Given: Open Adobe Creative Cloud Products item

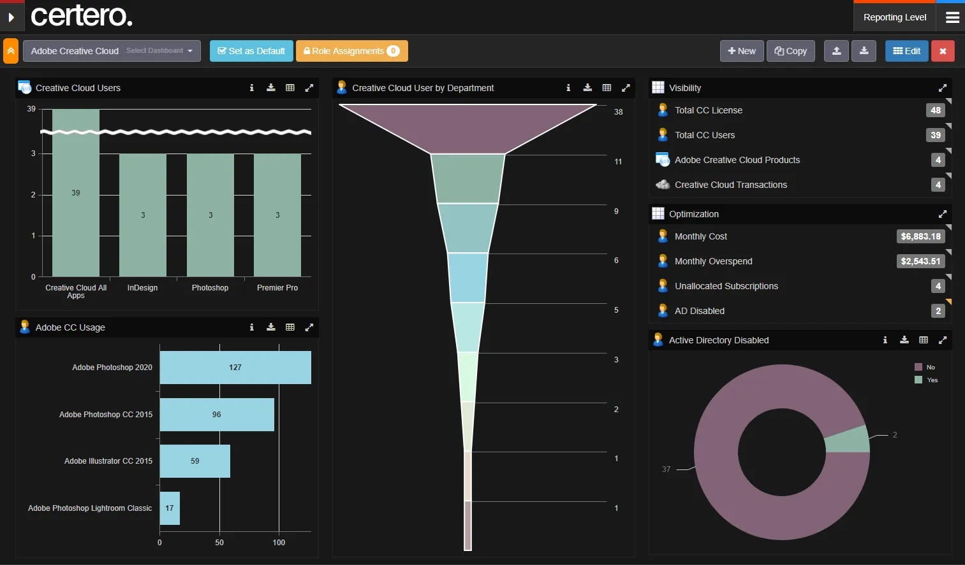Looking at the screenshot, I should coord(800,160).
